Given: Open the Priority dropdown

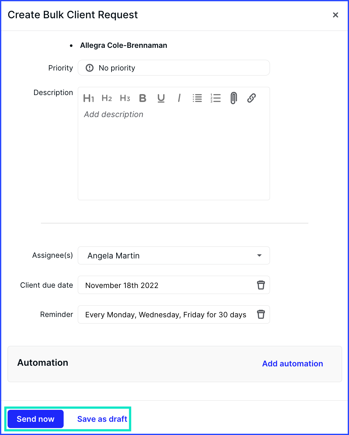Looking at the screenshot, I should pyautogui.click(x=174, y=68).
